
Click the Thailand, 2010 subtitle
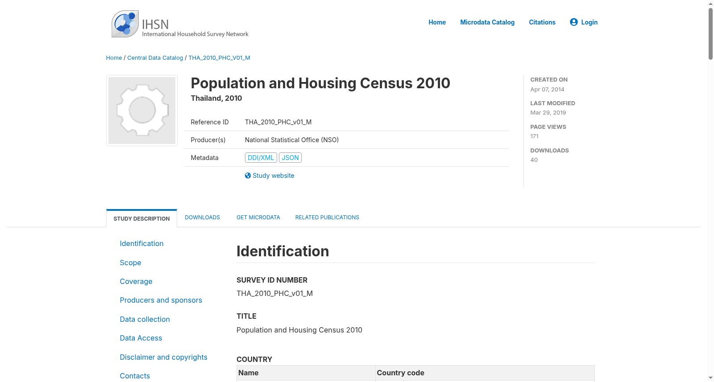click(216, 98)
